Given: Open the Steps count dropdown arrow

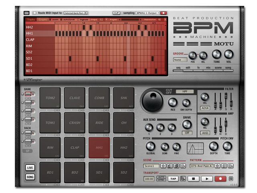Looking at the screenshot, I should click(106, 20).
